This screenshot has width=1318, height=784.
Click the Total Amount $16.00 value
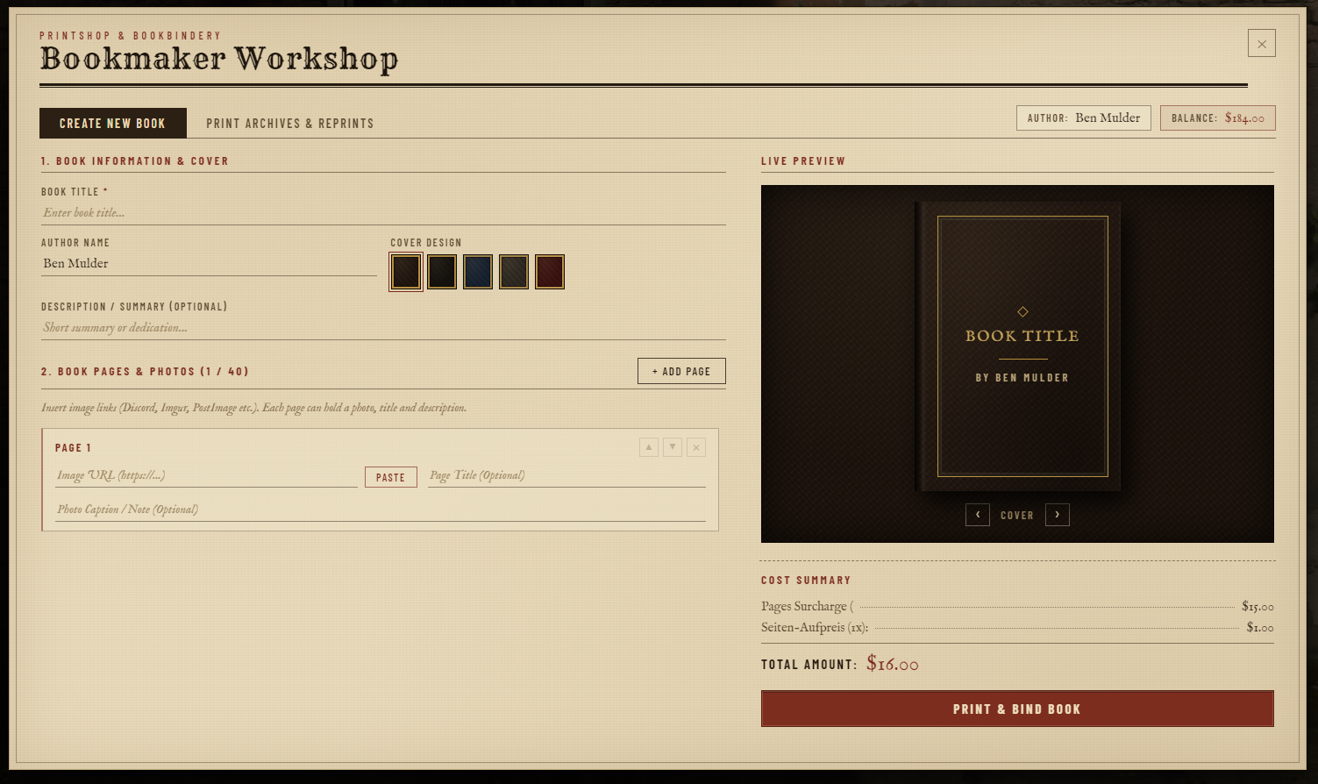tap(893, 664)
